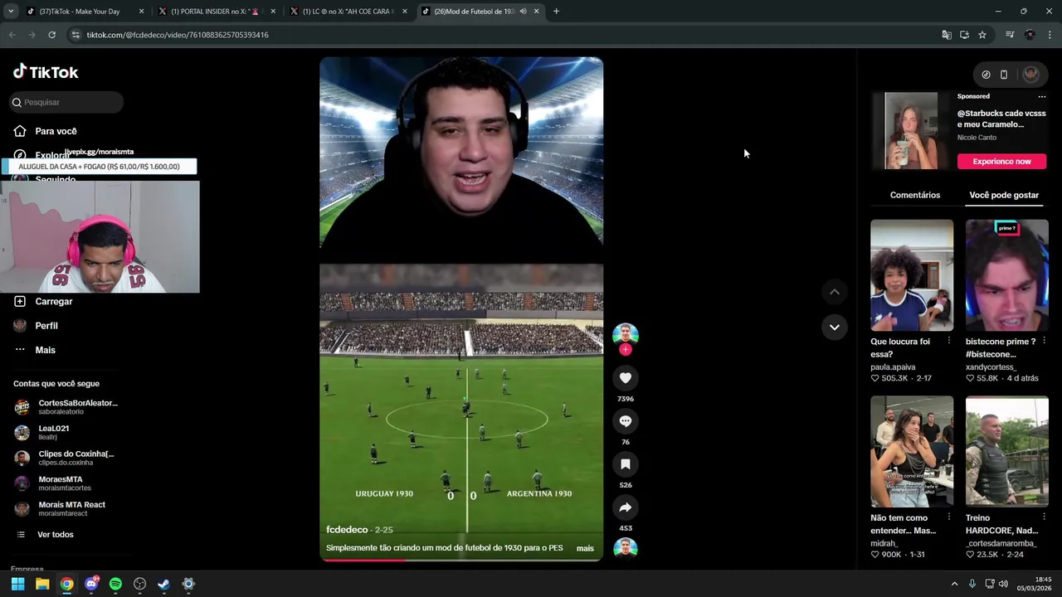Reload the page

[51, 35]
